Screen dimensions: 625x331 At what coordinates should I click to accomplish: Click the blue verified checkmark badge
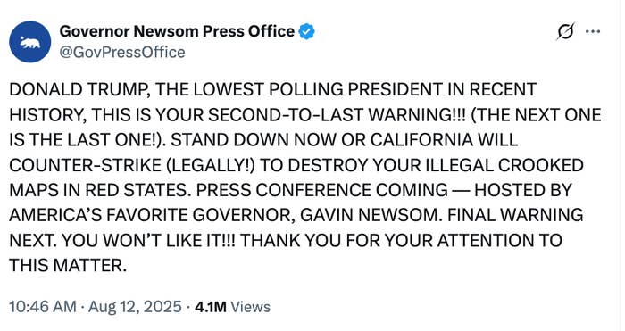pyautogui.click(x=306, y=31)
